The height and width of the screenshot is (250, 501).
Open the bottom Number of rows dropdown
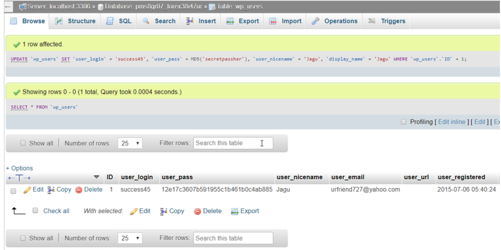pyautogui.click(x=130, y=238)
